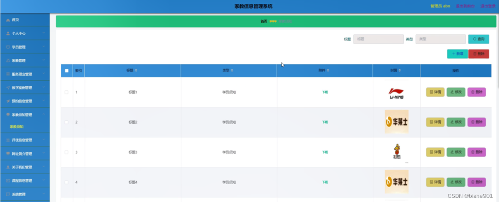Viewport: 499px width, 202px height.
Task: Click the icon beside 学员管理 in sidebar
Action: [8, 47]
